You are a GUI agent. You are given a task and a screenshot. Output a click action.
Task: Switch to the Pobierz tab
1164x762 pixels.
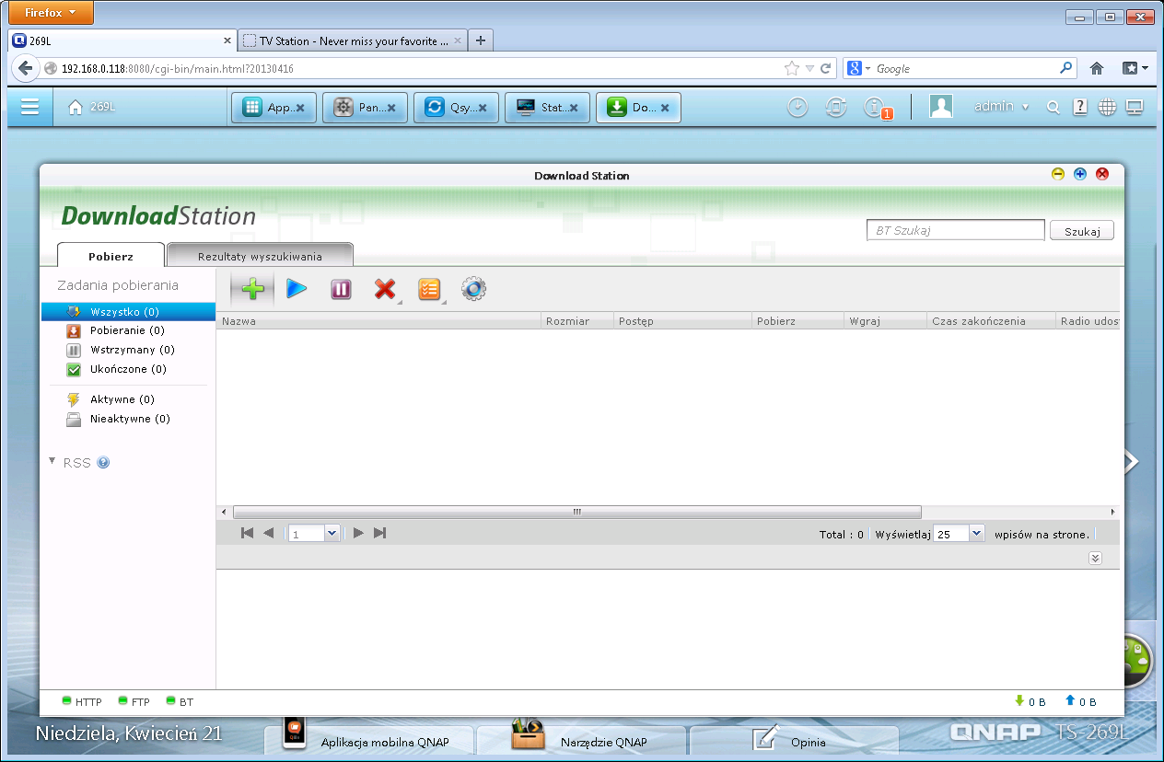(111, 256)
